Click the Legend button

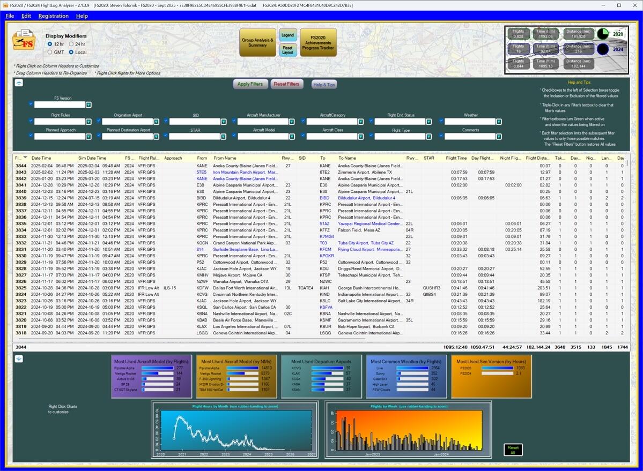(288, 35)
